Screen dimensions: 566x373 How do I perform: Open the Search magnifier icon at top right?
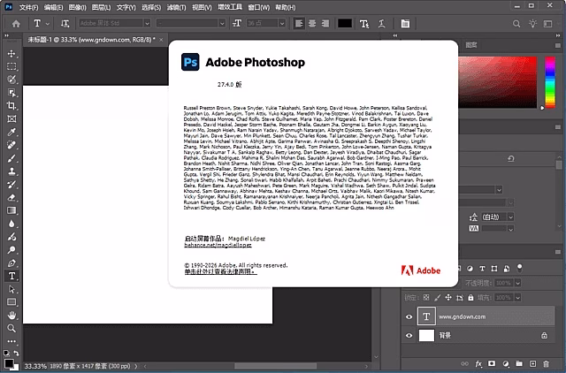516,24
